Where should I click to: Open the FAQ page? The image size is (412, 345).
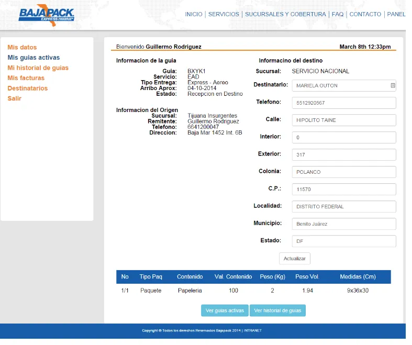[x=338, y=14]
